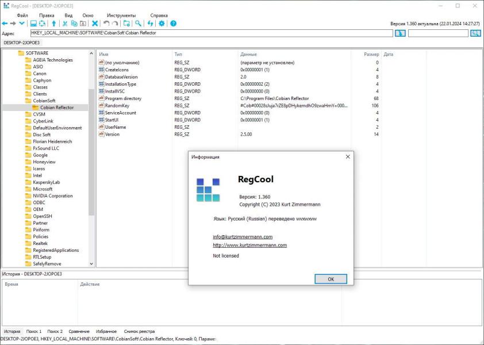Click the Copy toolbar icon
This screenshot has height=345, width=484.
[74, 24]
